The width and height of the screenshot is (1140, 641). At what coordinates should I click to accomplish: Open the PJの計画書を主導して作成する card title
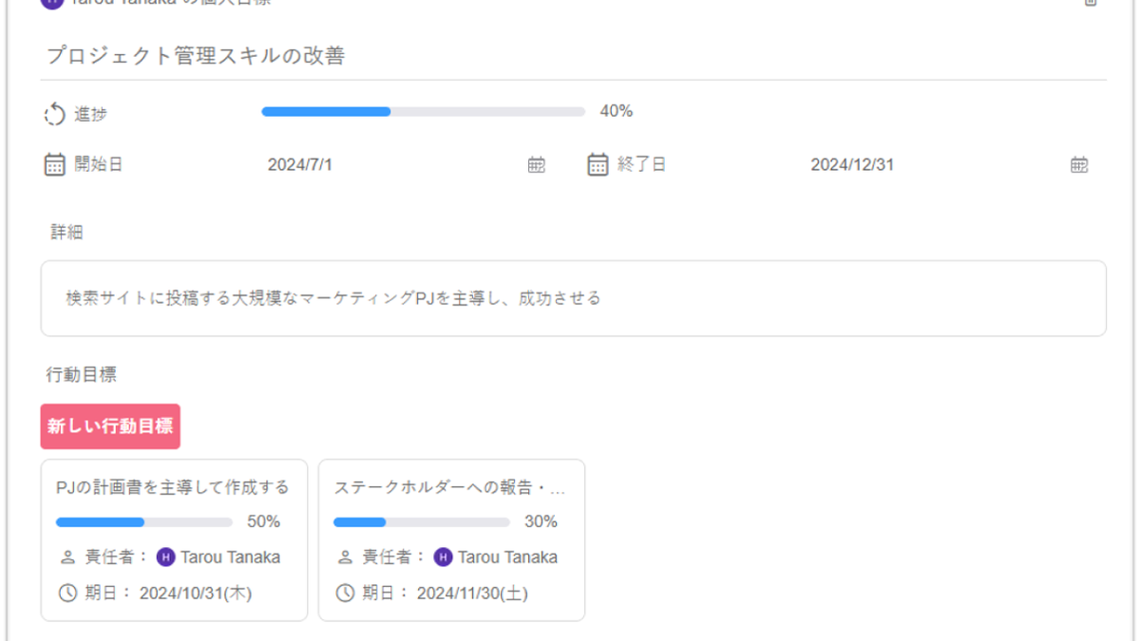click(173, 488)
